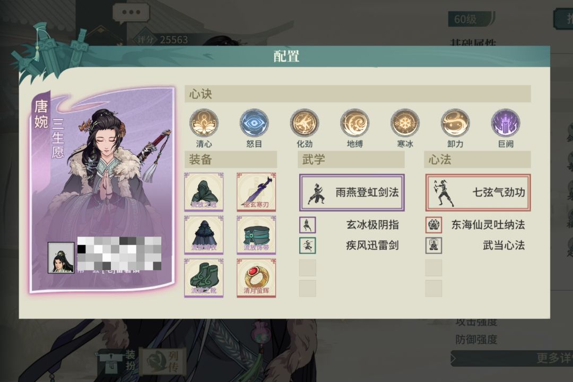Choose the 疾风迅雷剑 martial art entry
This screenshot has width=573, height=382.
click(x=350, y=245)
